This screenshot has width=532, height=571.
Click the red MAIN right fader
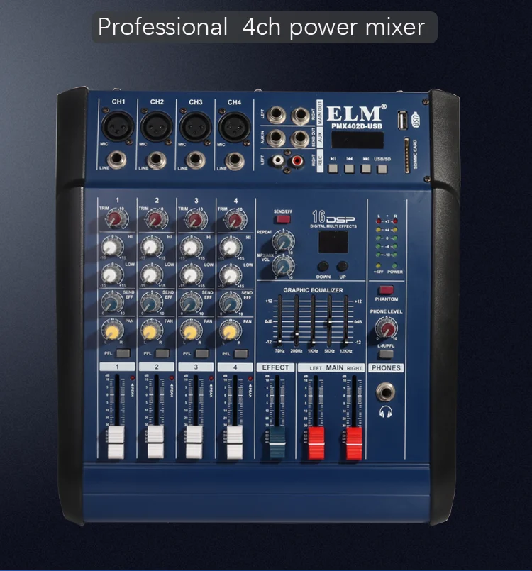354,443
